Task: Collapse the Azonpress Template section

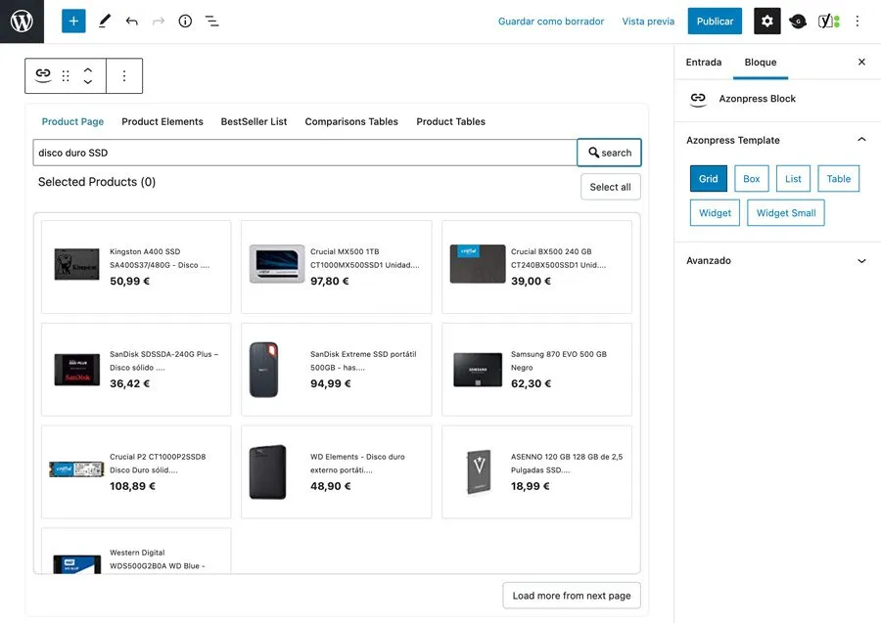Action: [861, 140]
